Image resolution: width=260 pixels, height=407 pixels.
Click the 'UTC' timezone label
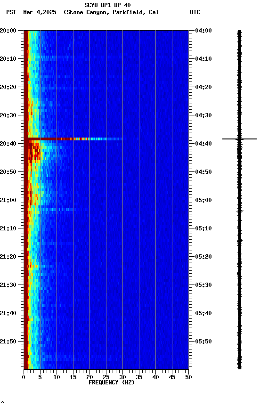(x=195, y=12)
